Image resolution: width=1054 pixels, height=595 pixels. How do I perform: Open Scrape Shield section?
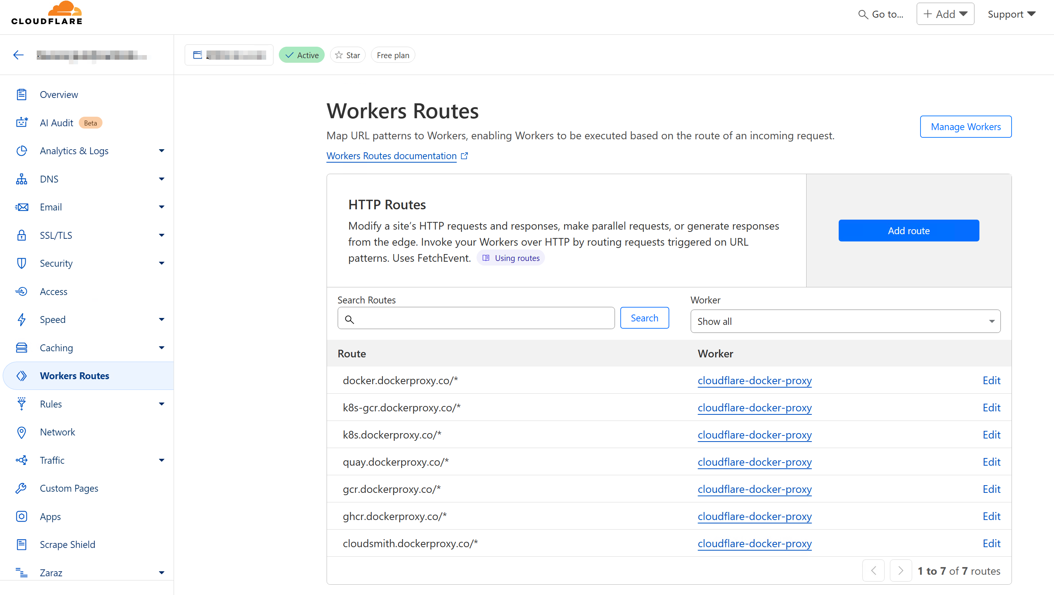(x=68, y=544)
